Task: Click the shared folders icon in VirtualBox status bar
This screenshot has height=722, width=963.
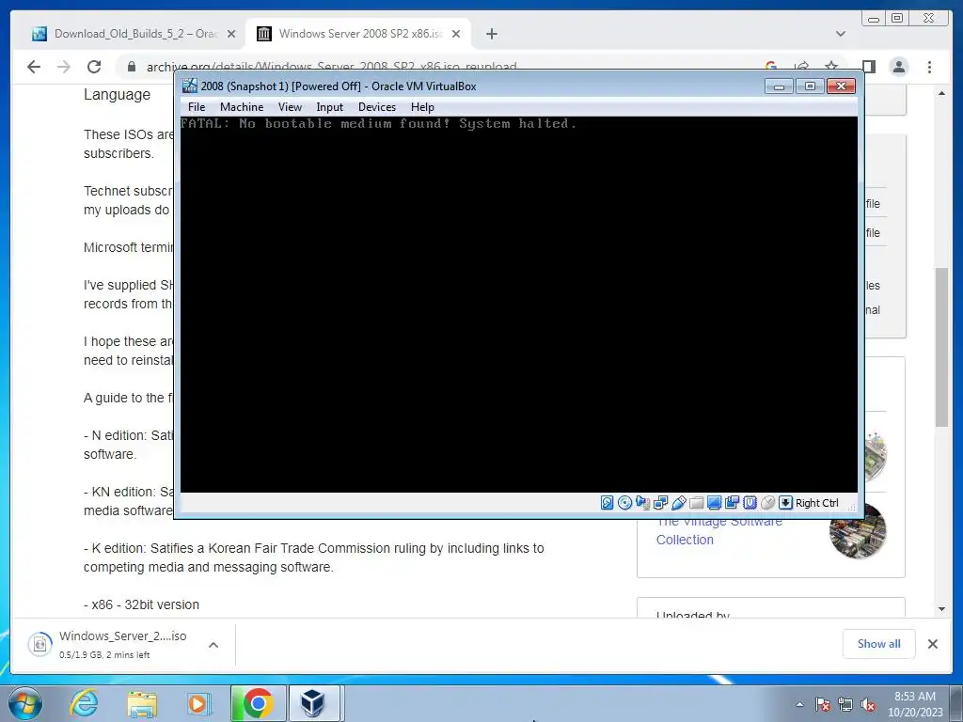Action: click(x=696, y=503)
